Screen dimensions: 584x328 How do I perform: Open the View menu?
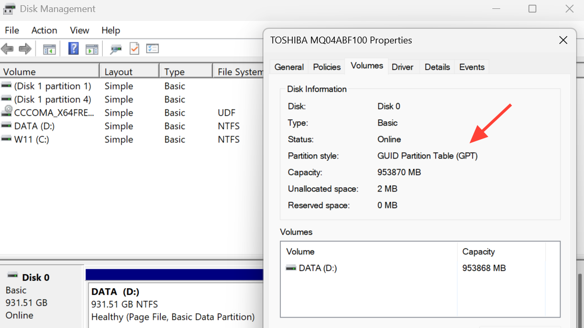[80, 30]
